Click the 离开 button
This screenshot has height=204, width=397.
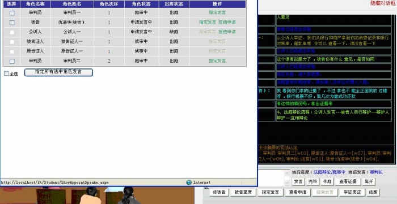click(x=369, y=181)
